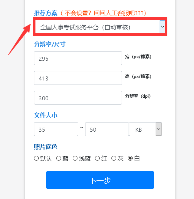Click the 下一步 button
Screen dimensions: 194x199
pyautogui.click(x=100, y=180)
